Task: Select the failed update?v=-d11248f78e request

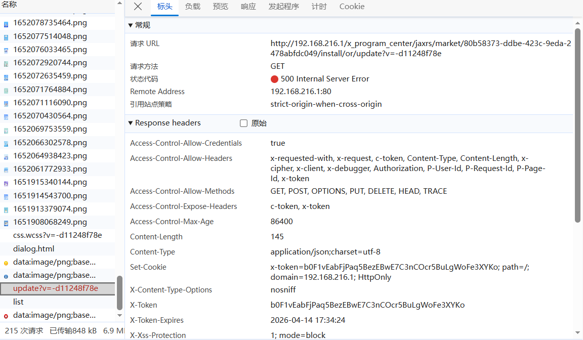Action: (x=56, y=288)
